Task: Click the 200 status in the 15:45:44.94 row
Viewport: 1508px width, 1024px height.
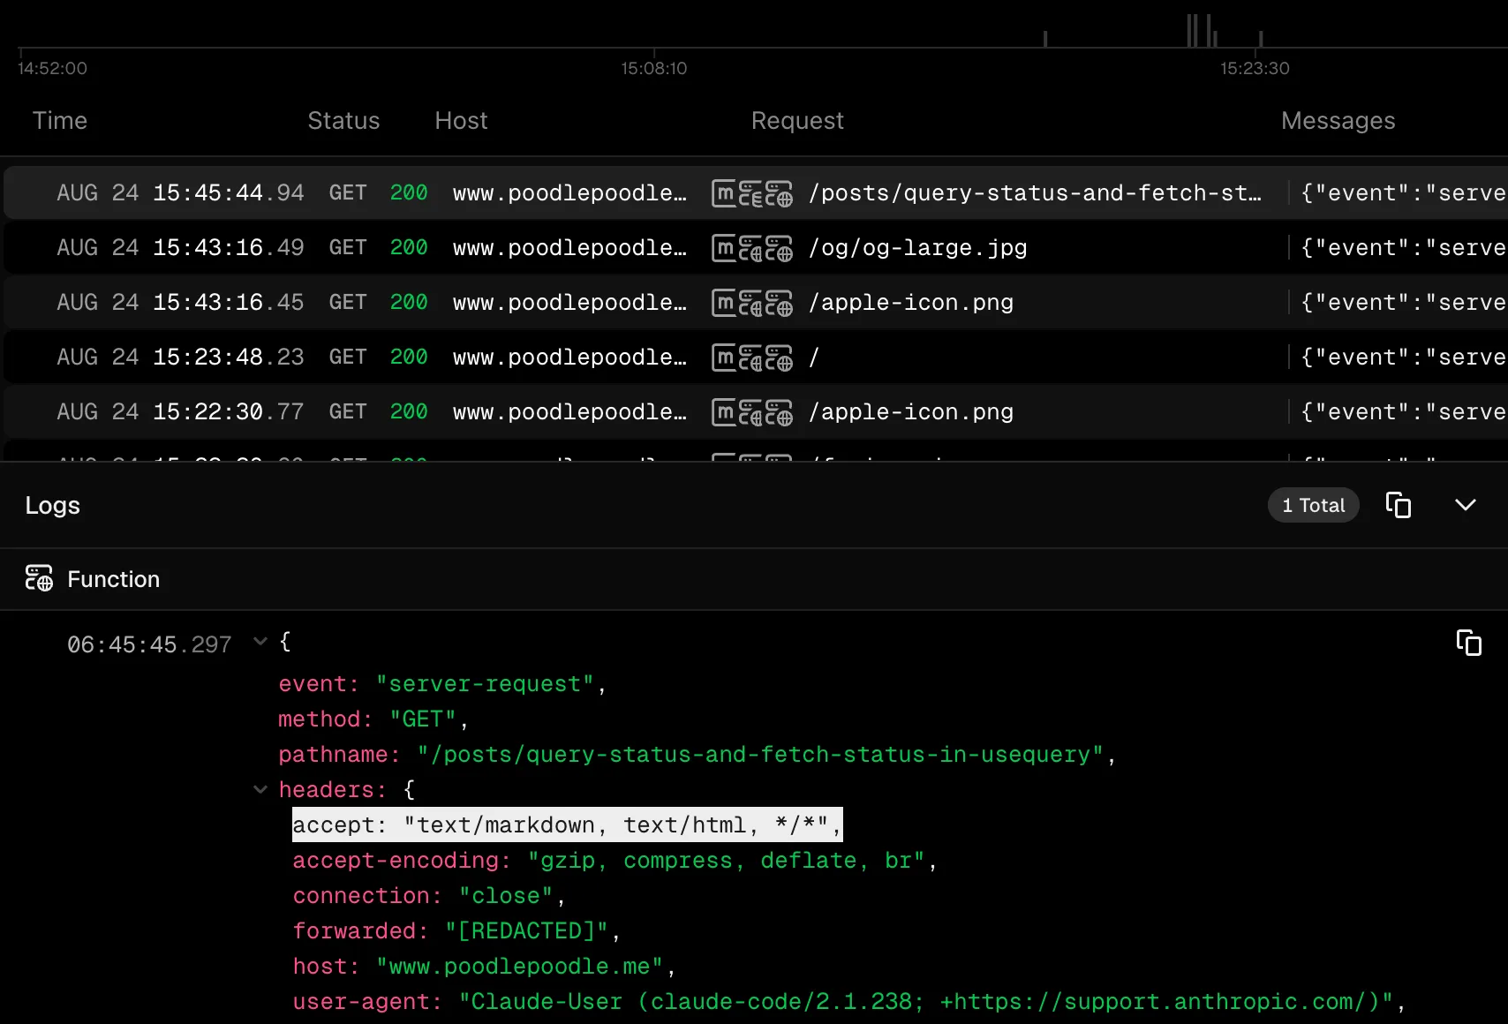Action: pyautogui.click(x=409, y=193)
